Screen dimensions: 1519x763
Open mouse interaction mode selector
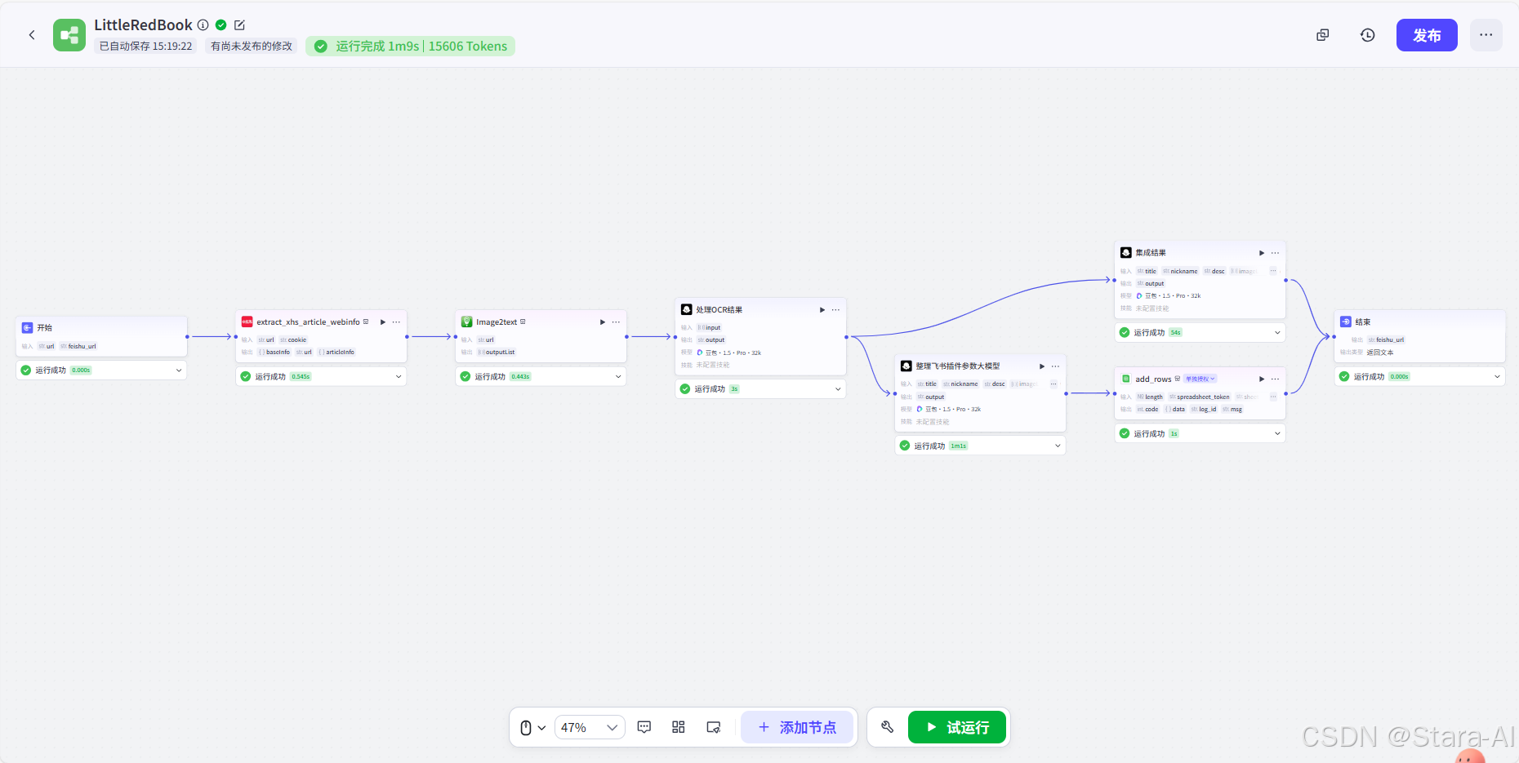533,727
